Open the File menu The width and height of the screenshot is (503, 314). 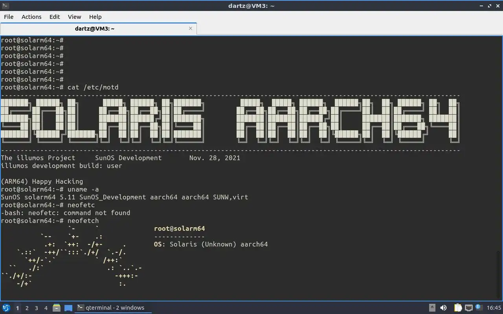click(9, 16)
